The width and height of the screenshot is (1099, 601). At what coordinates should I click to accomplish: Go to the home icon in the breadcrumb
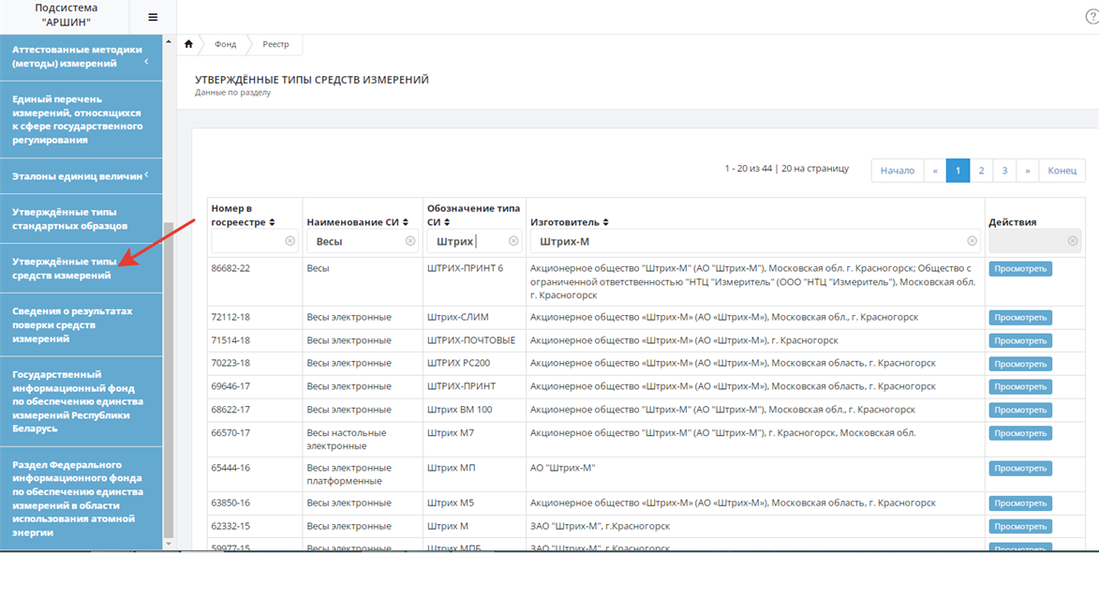point(188,44)
